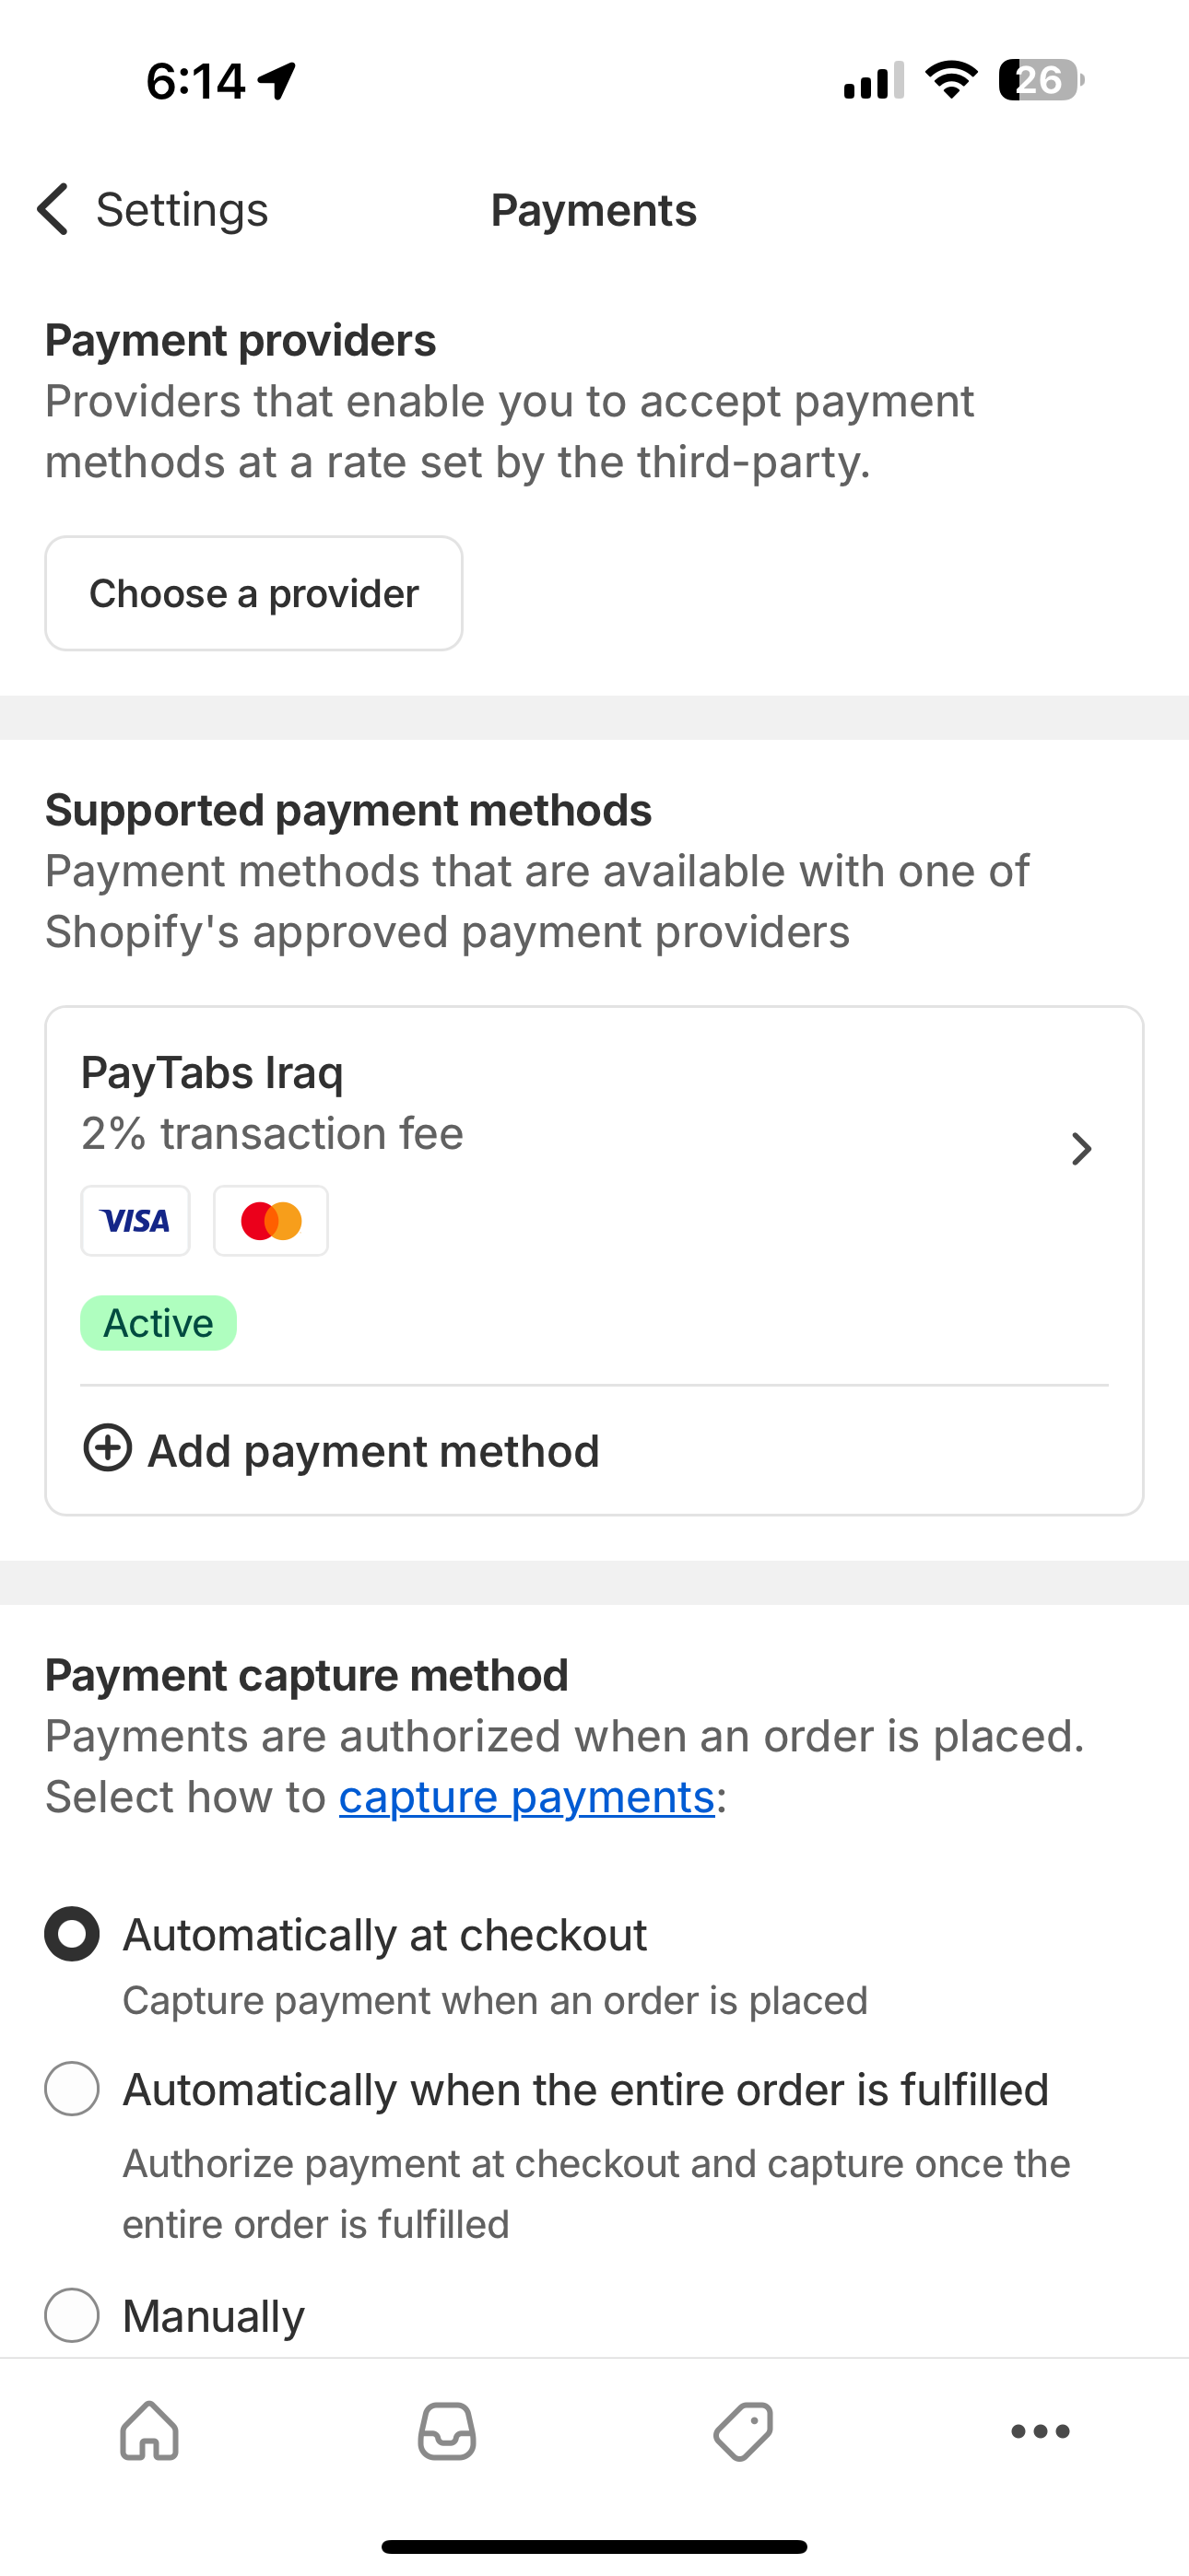Click Choose a provider button
Screen dimensions: 1189x2576
click(x=253, y=593)
